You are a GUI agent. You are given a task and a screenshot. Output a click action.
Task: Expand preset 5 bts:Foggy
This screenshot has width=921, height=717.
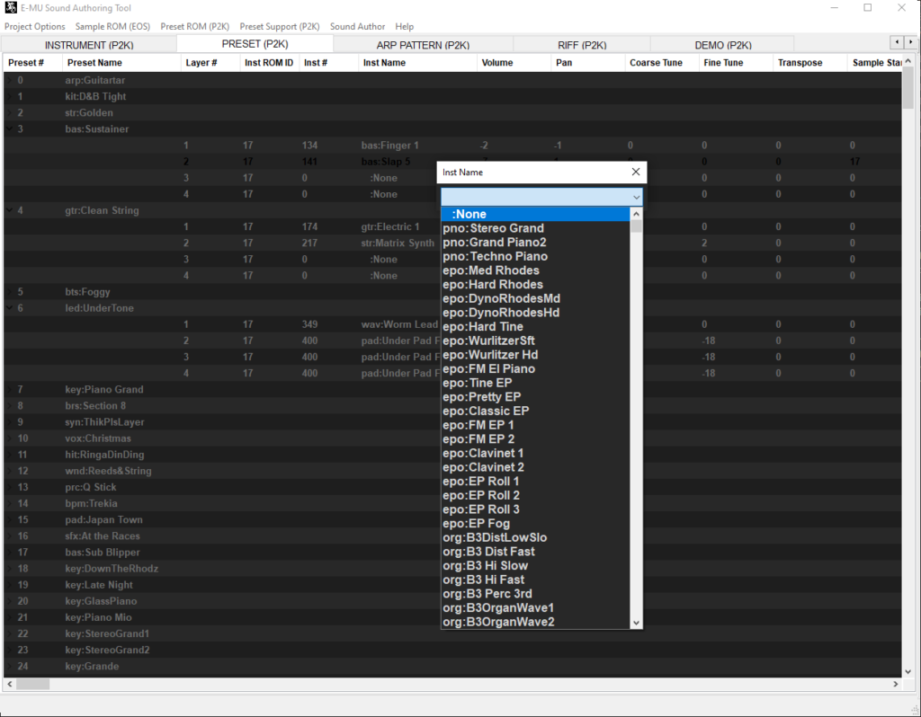[9, 292]
